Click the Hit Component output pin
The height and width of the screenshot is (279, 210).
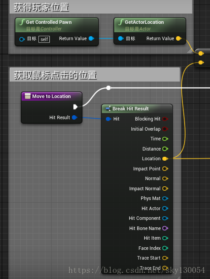click(x=165, y=219)
